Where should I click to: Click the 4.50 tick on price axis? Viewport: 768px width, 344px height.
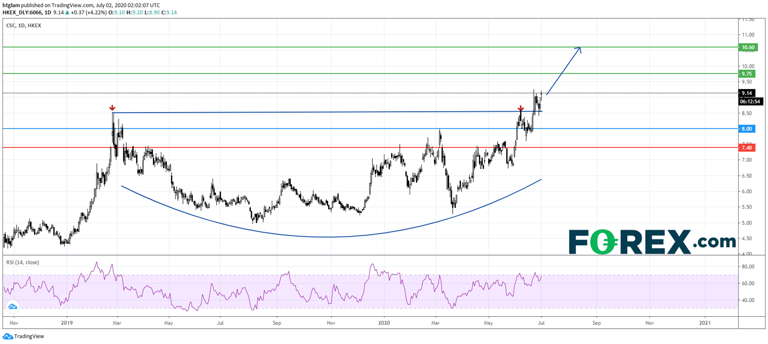point(747,239)
